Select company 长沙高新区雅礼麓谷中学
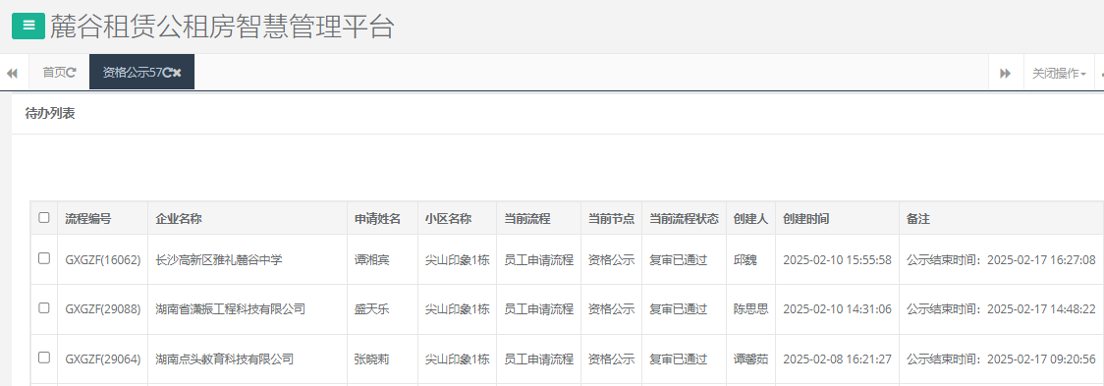1104x386 pixels. [x=219, y=260]
